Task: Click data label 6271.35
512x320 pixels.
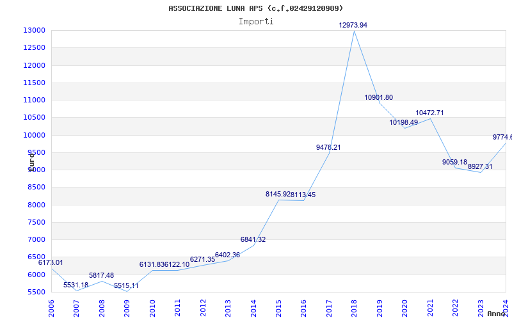Action: (x=202, y=259)
